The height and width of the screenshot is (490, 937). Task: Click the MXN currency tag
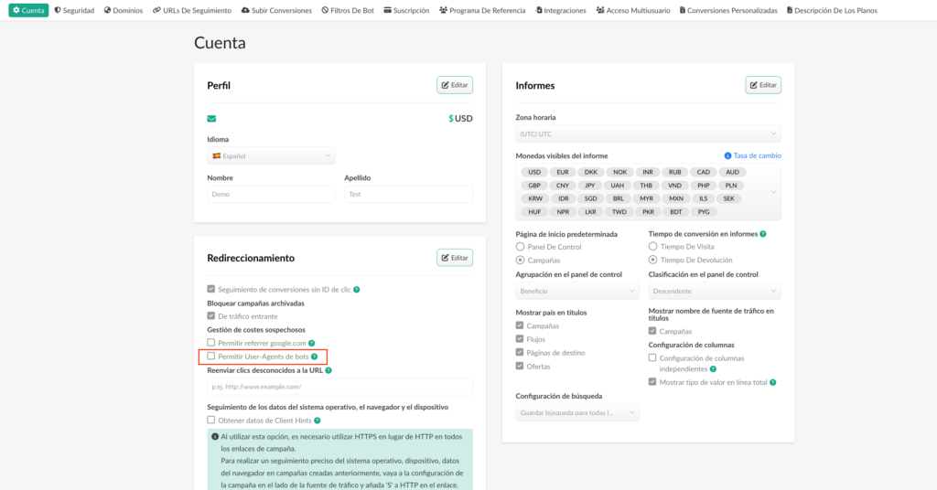tap(676, 198)
